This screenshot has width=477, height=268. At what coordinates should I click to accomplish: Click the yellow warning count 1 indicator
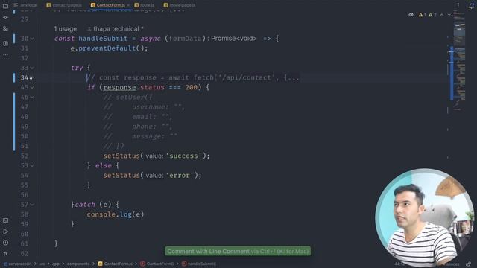[x=423, y=15]
